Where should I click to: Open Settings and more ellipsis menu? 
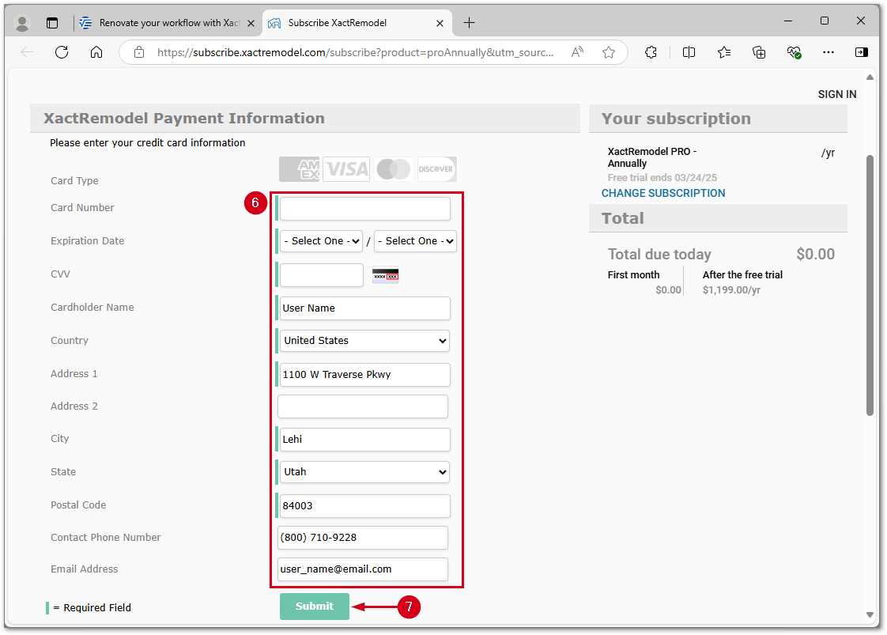828,53
